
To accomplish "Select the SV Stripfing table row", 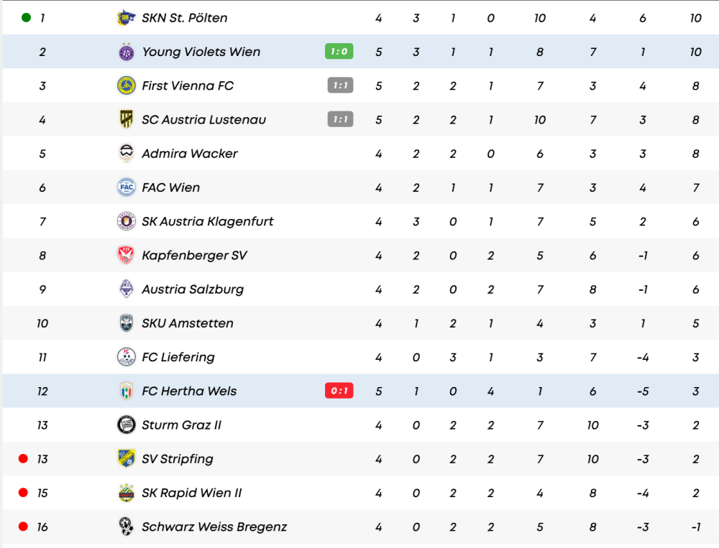I will tap(359, 459).
